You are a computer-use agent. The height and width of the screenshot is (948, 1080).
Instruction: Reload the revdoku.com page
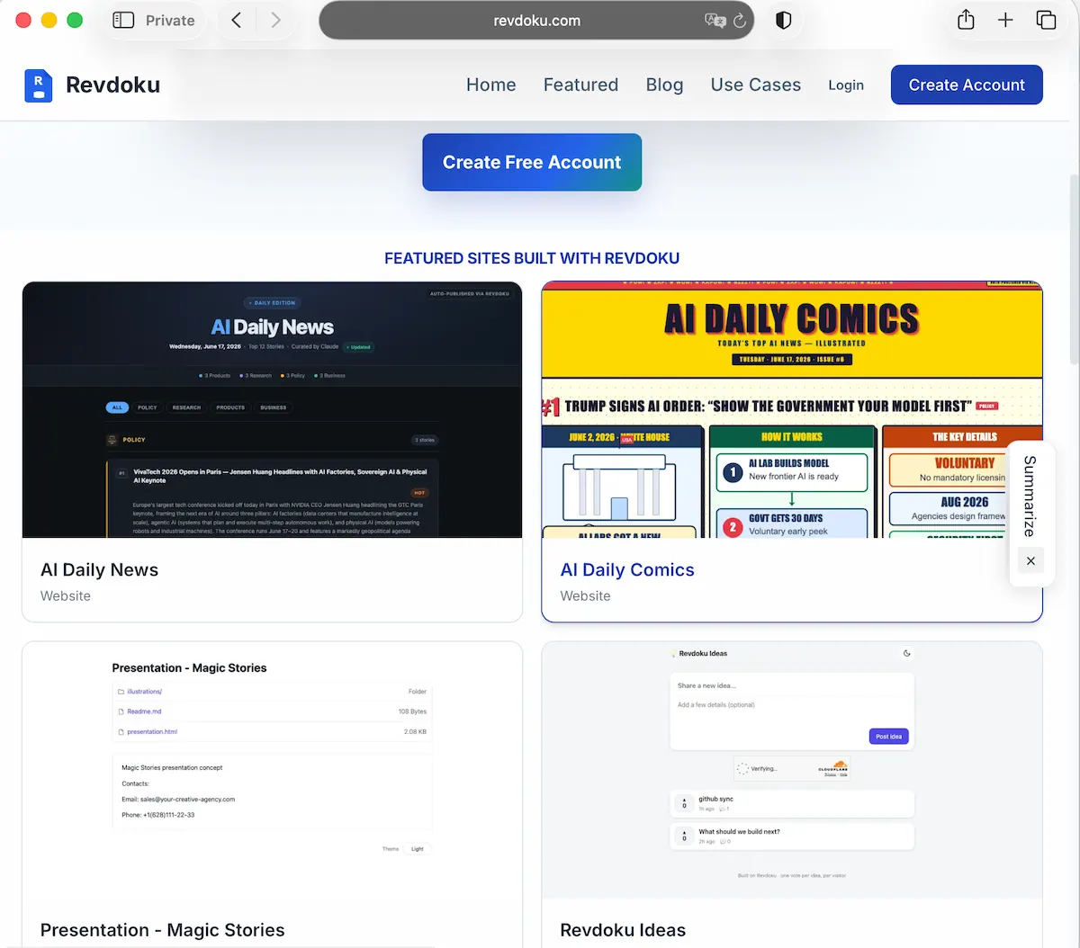click(x=740, y=21)
